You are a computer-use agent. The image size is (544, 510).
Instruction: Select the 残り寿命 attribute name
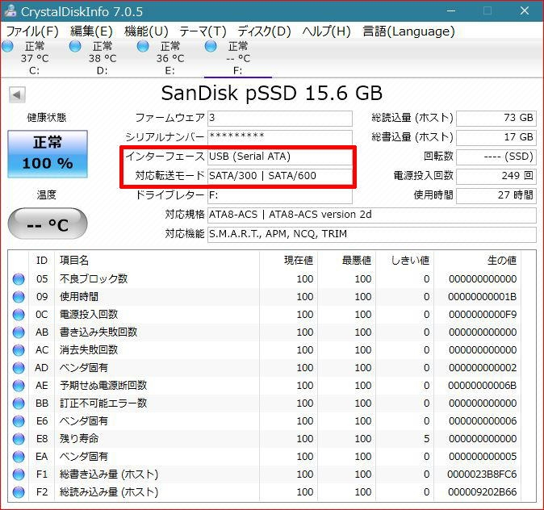tap(79, 438)
